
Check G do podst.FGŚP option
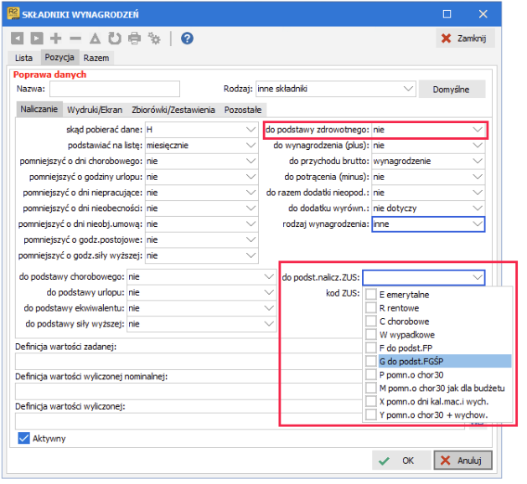click(371, 361)
